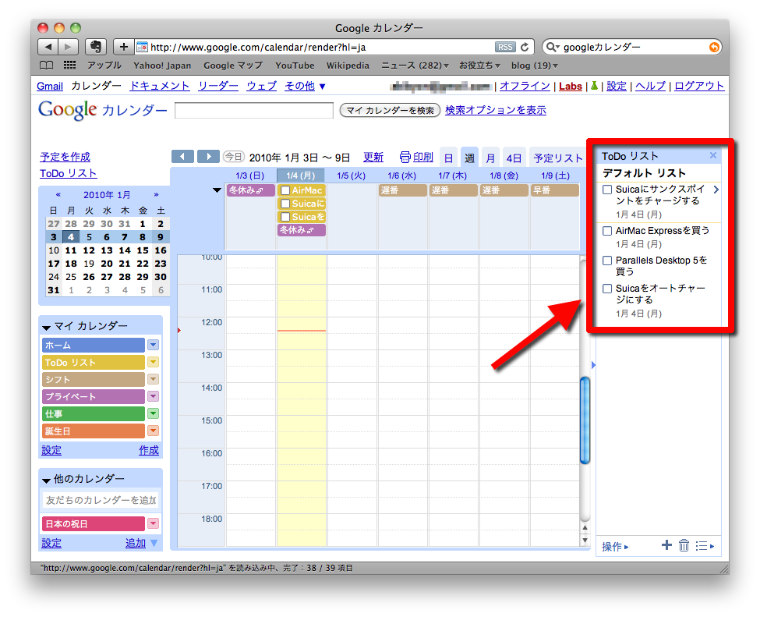Collapse the マイ カレンダー section
The width and height of the screenshot is (760, 617).
[x=47, y=328]
